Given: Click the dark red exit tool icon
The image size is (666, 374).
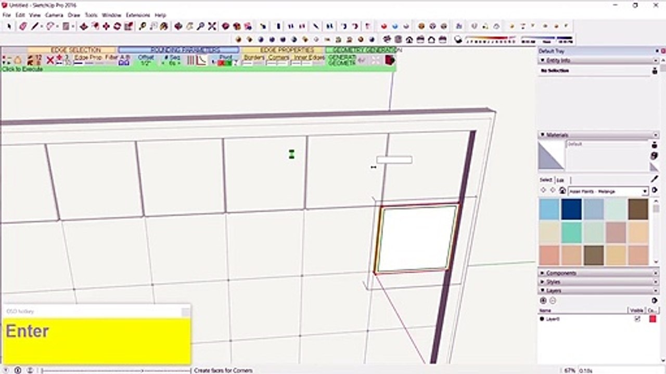Looking at the screenshot, I should click(390, 60).
